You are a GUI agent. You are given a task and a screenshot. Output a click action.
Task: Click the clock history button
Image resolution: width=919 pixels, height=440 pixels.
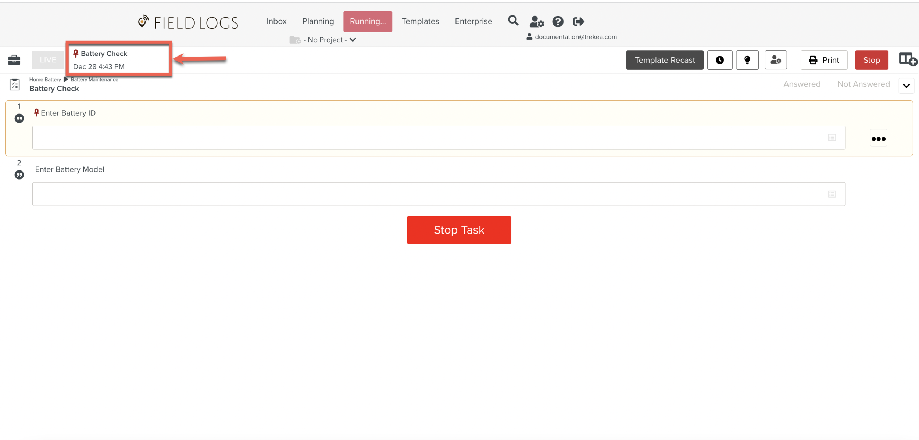(719, 60)
